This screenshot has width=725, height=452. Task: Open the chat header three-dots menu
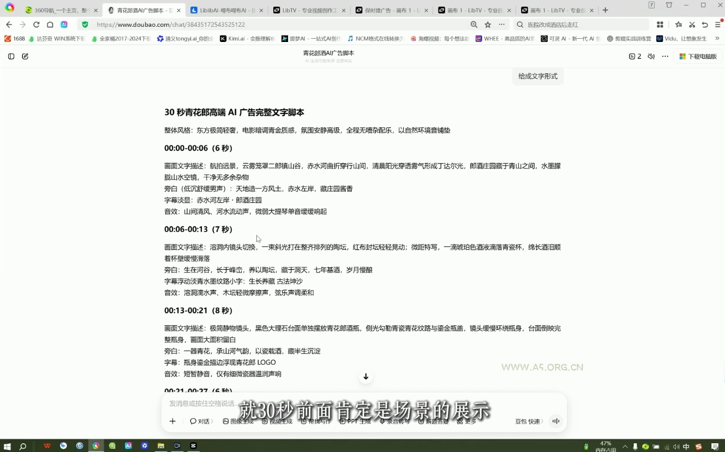[665, 56]
